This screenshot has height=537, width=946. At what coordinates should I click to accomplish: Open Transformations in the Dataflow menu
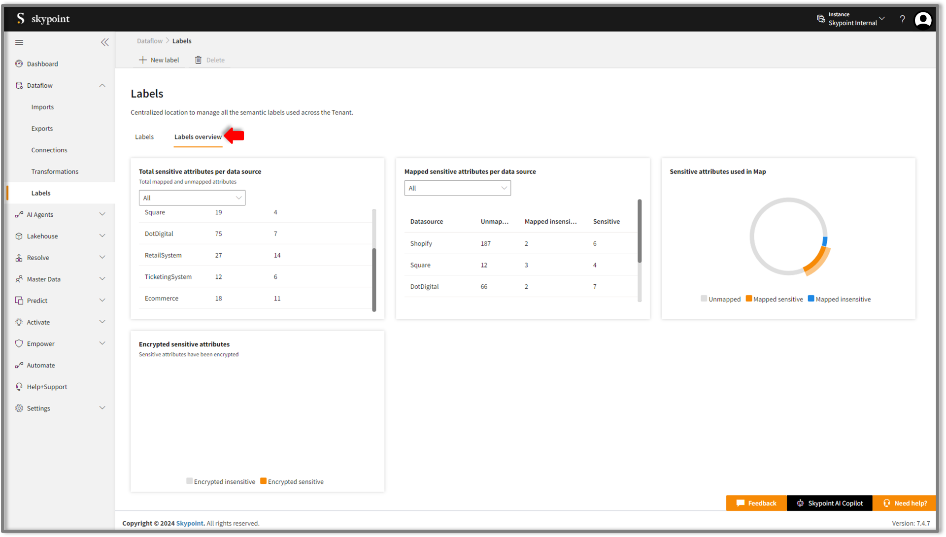click(55, 171)
